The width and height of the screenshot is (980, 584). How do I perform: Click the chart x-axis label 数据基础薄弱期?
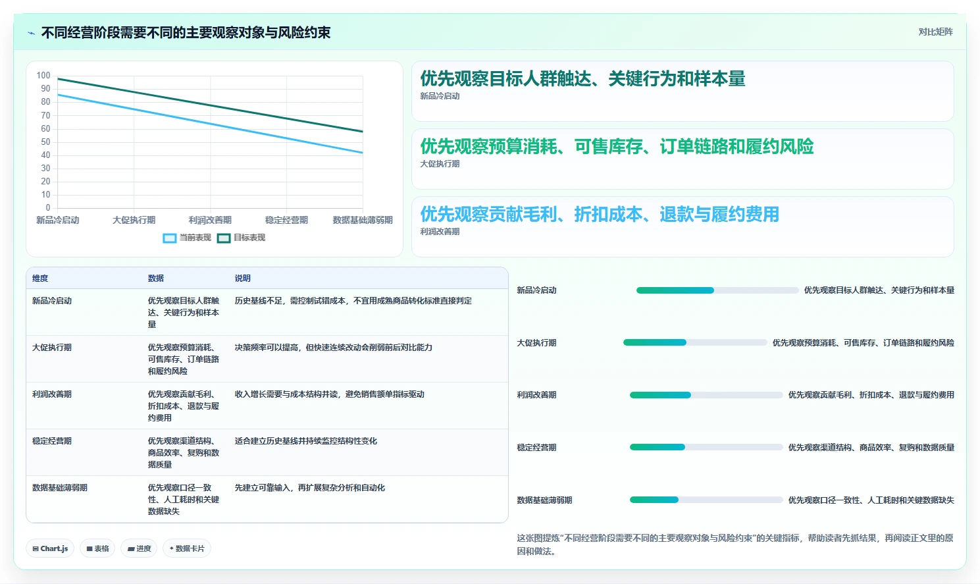point(363,221)
